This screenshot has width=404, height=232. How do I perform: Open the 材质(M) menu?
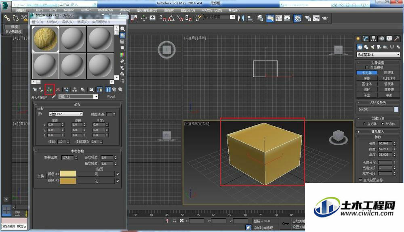point(52,22)
